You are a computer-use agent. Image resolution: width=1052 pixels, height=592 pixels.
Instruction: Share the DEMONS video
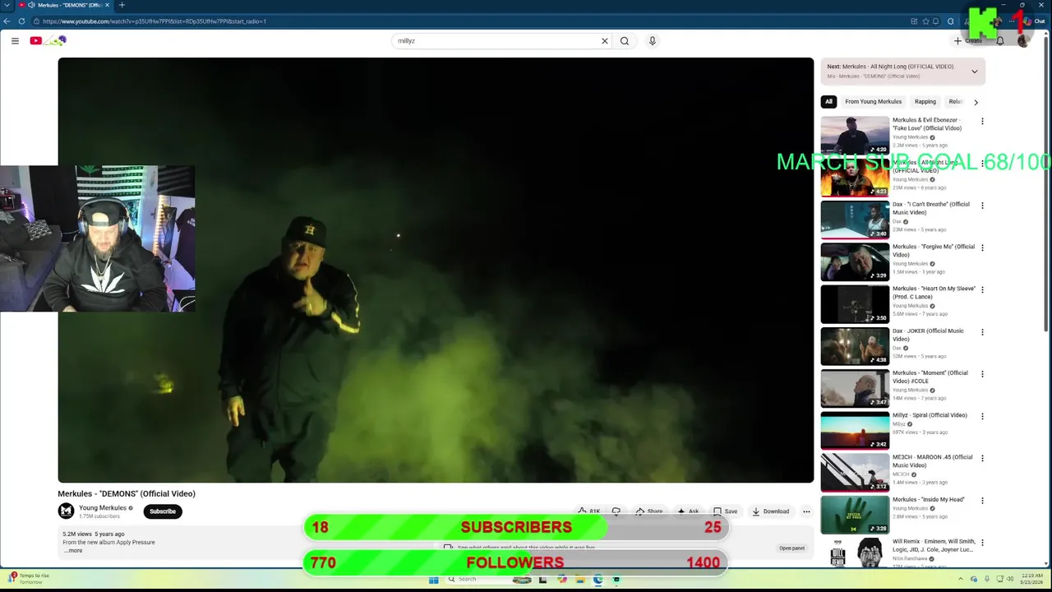(648, 511)
